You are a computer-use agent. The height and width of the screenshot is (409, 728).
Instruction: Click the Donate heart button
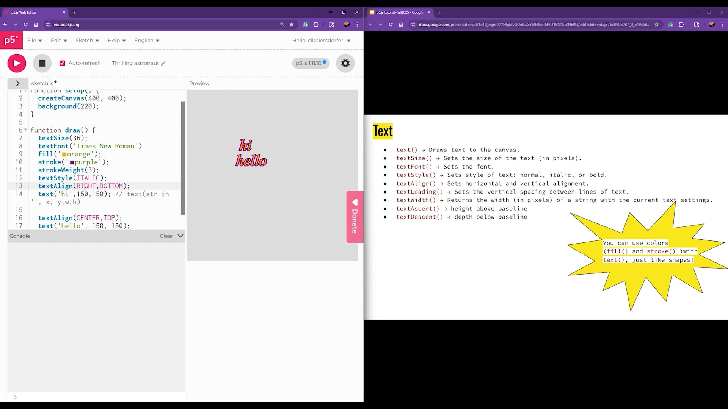pyautogui.click(x=355, y=217)
